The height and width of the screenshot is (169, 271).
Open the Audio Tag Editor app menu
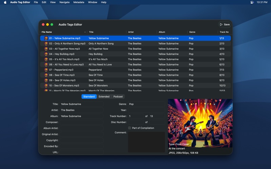(x=20, y=2)
